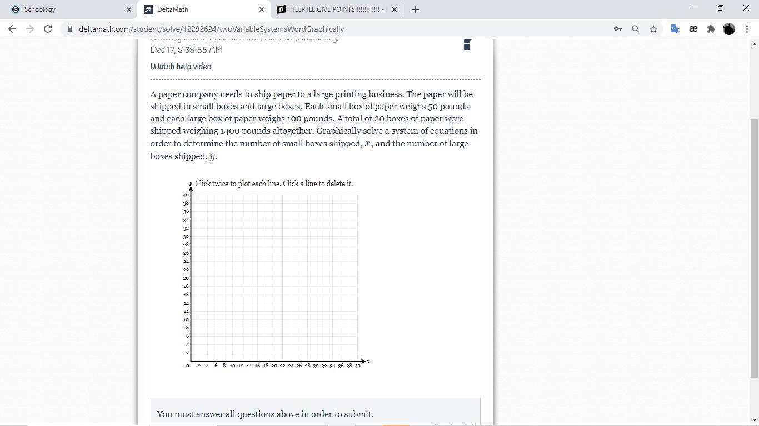This screenshot has height=426, width=759.
Task: Go back to the previous page
Action: (x=12, y=29)
